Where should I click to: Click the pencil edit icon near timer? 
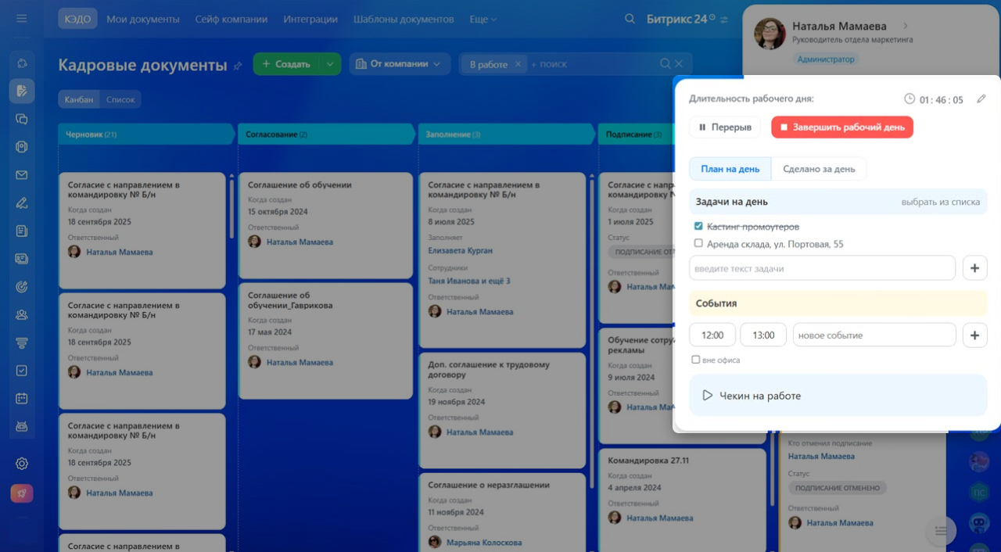pos(981,99)
